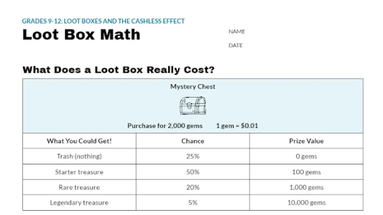Select the 'Prize Value' column header
383x215 pixels.
(306, 141)
